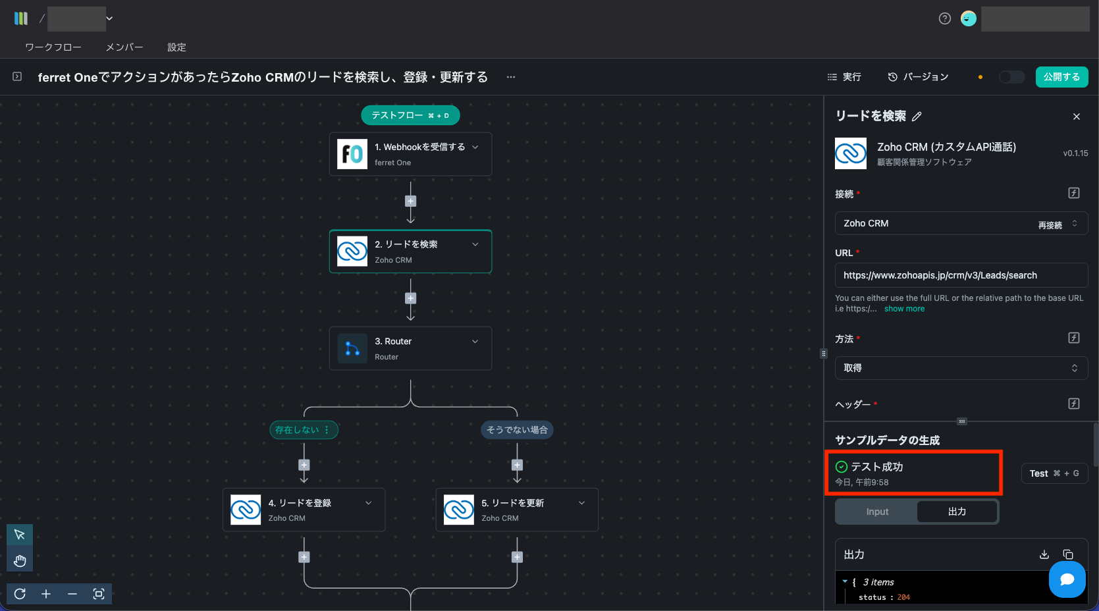Click the URL input field
This screenshot has height=611, width=1099.
click(x=961, y=275)
